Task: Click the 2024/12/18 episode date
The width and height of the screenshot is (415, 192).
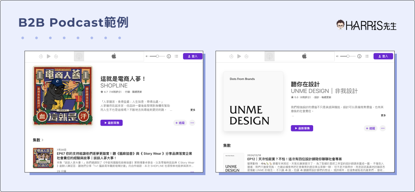Action: coord(254,155)
